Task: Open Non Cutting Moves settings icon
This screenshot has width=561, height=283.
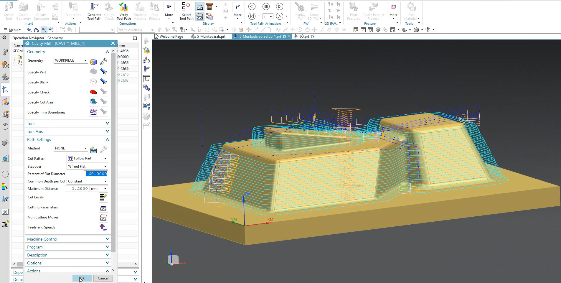Action: 103,218
